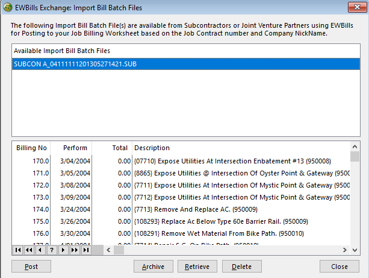Click description {7711} Expose Utilities Mystic Point
This screenshot has height=278, width=369.
pos(242,185)
